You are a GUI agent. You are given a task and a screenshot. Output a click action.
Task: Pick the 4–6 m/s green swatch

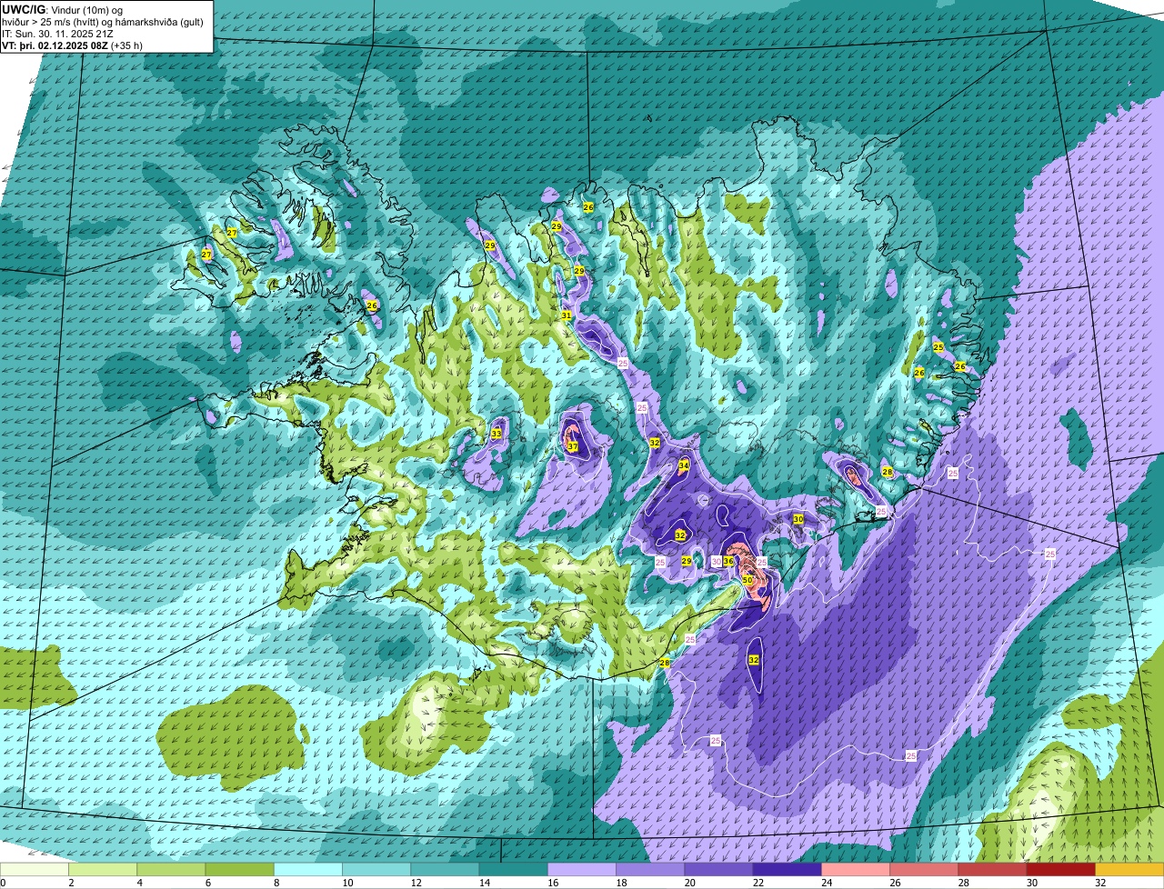[171, 869]
